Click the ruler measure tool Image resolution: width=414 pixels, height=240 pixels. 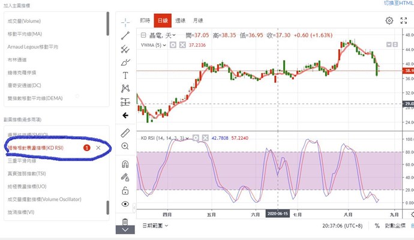[x=125, y=132]
